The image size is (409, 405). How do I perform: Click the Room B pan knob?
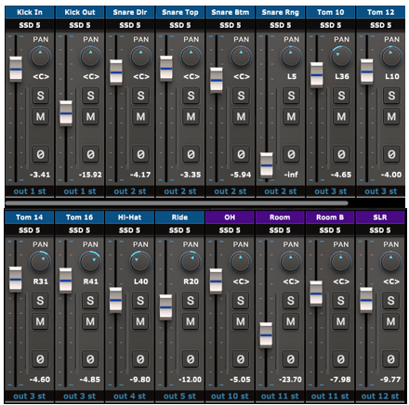pyautogui.click(x=341, y=262)
